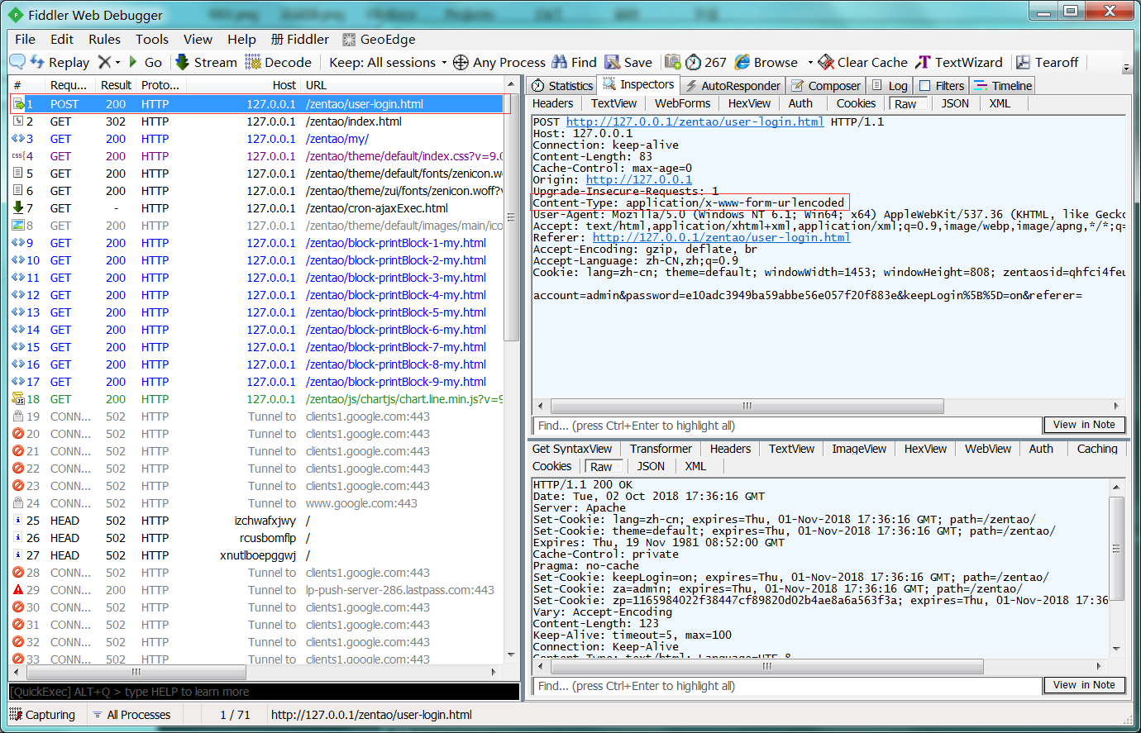Select the request Headers inspector tab
Viewport: 1141px width, 733px height.
(552, 103)
